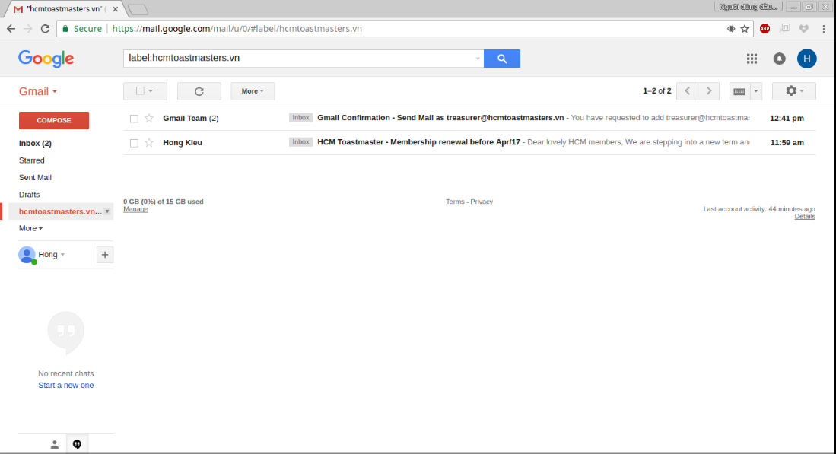Open Google notifications bell
This screenshot has height=454, width=836.
point(780,59)
